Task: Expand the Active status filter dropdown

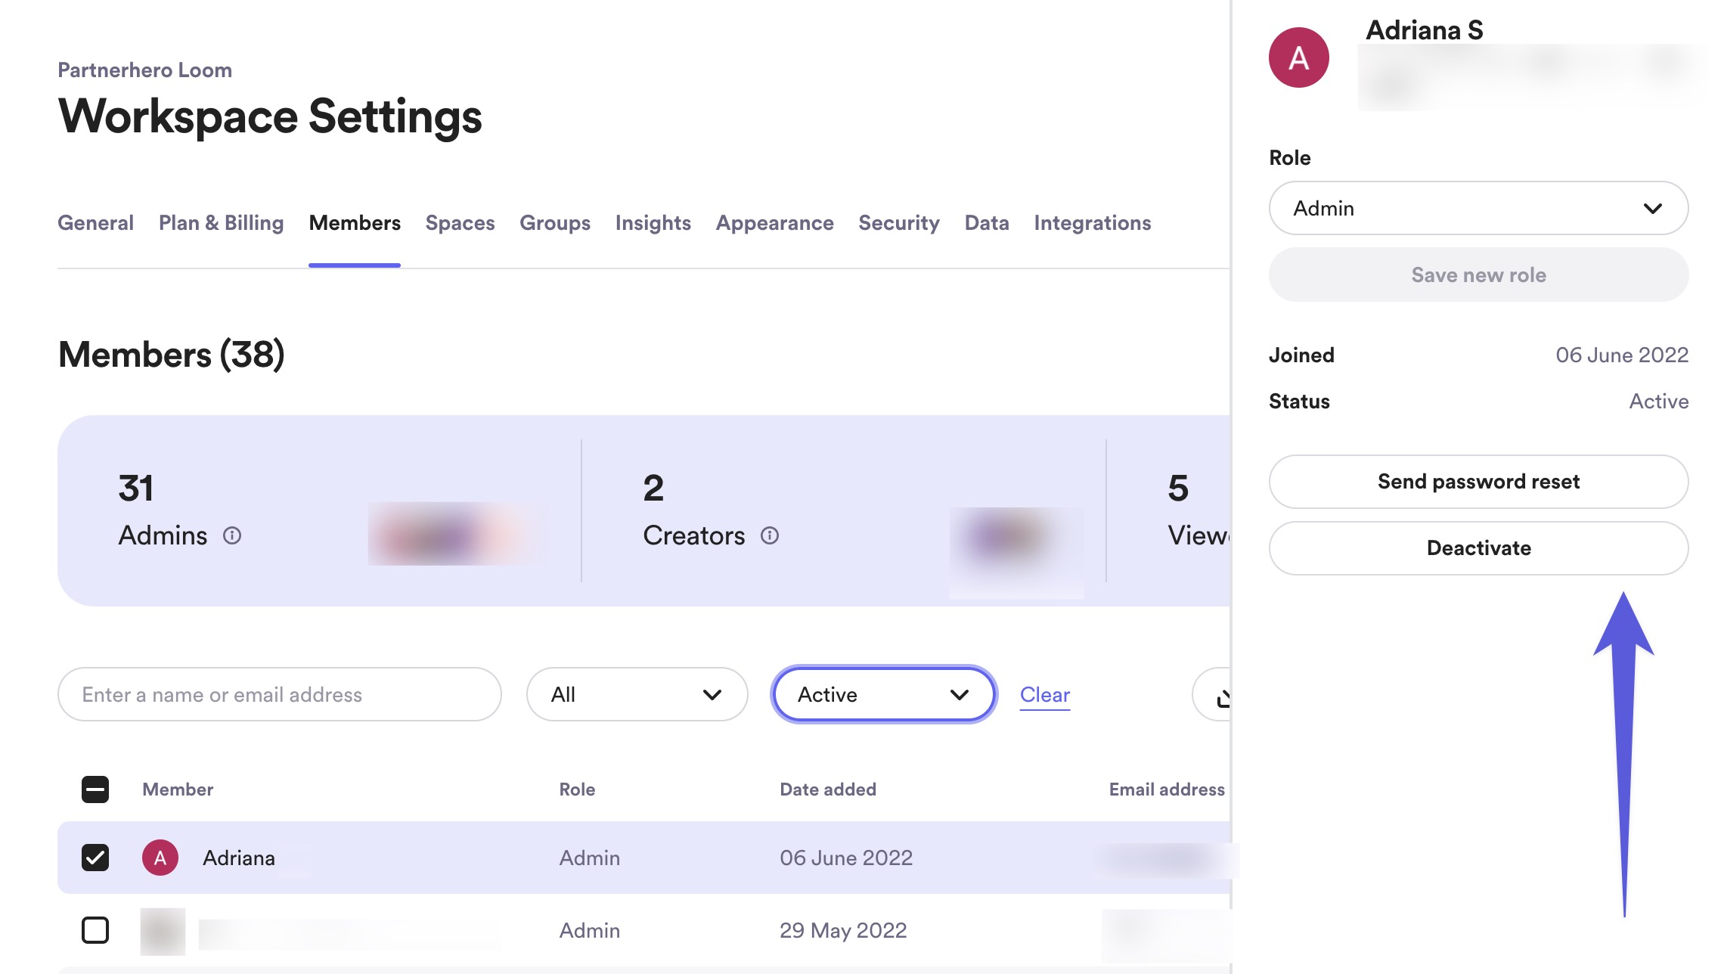Action: (x=883, y=694)
